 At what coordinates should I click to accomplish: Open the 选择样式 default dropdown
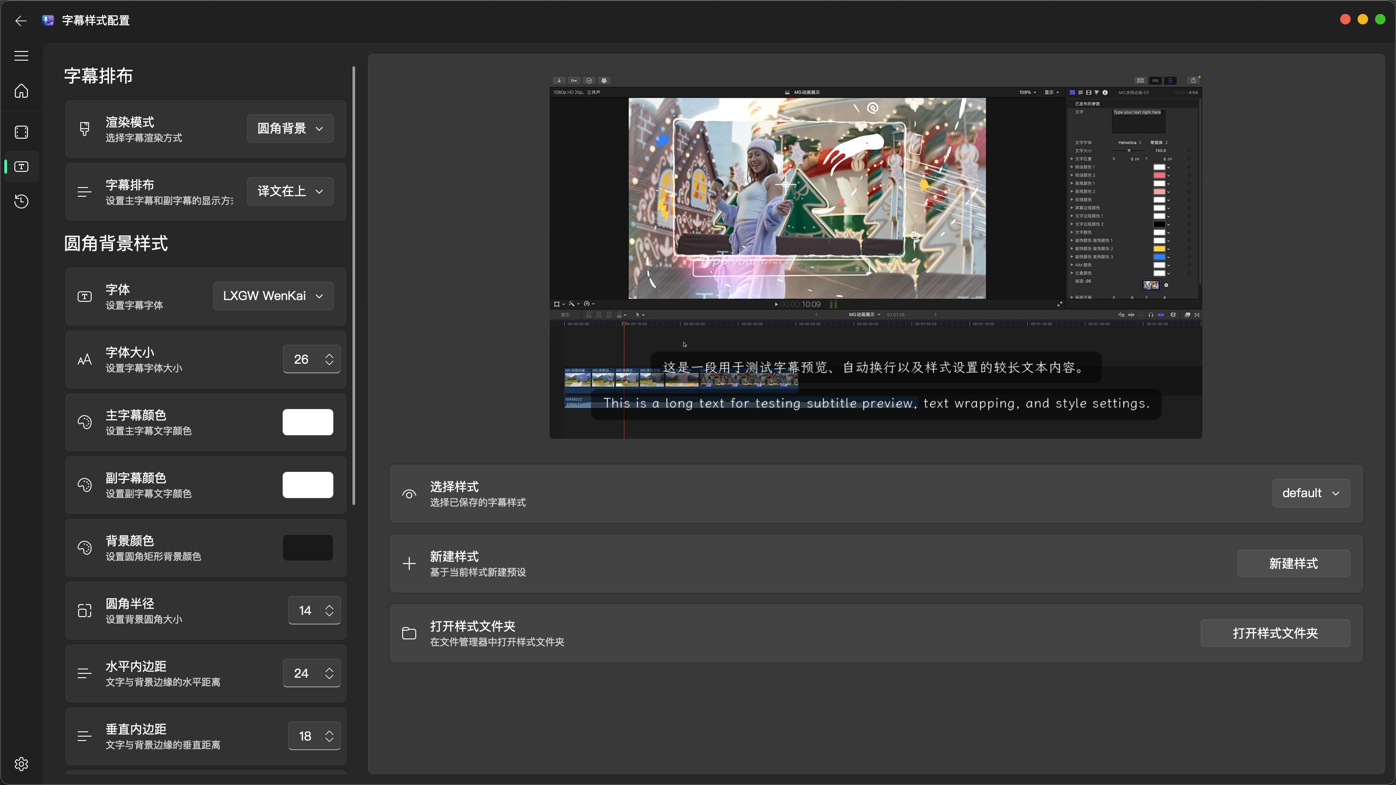coord(1310,493)
